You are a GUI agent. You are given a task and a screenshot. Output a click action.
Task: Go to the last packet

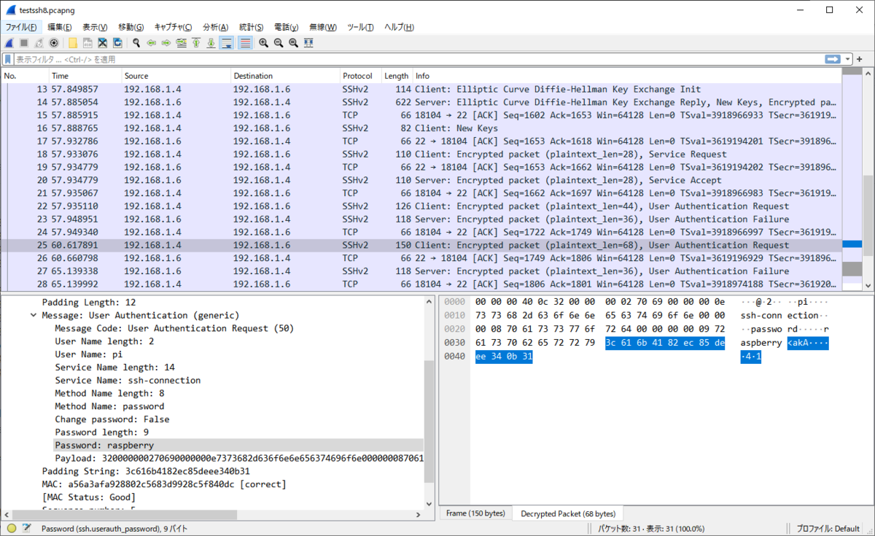211,42
